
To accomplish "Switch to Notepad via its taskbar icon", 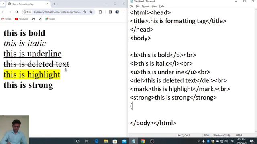I will (x=133, y=141).
